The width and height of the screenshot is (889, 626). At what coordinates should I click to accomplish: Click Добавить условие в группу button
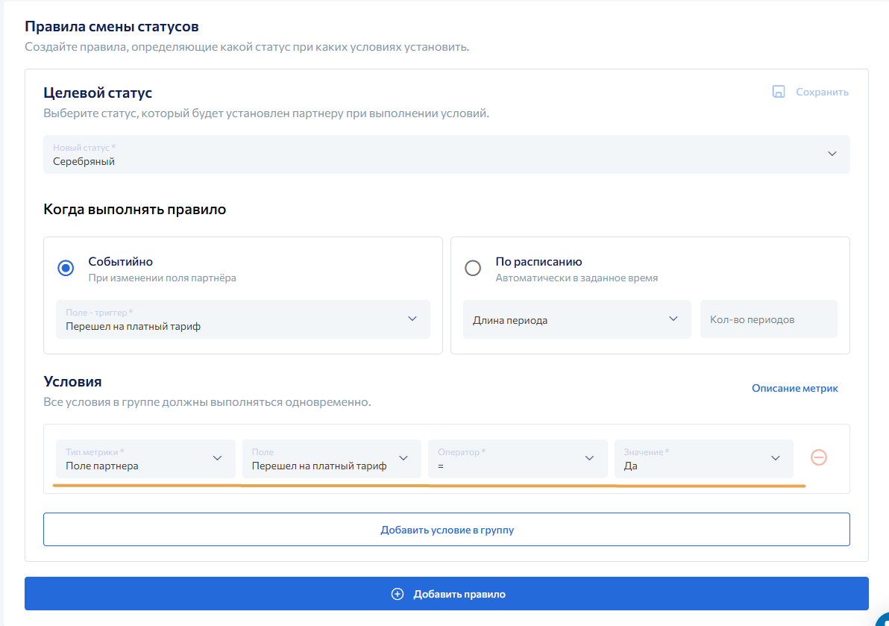pos(447,530)
